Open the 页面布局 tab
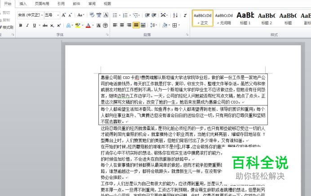Image resolution: width=311 pixels, height=196 pixels. pos(42,4)
